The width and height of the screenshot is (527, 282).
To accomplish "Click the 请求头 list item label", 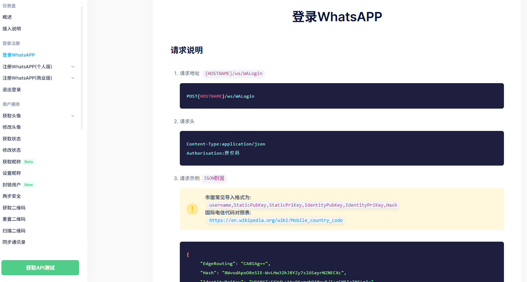I will [x=187, y=121].
